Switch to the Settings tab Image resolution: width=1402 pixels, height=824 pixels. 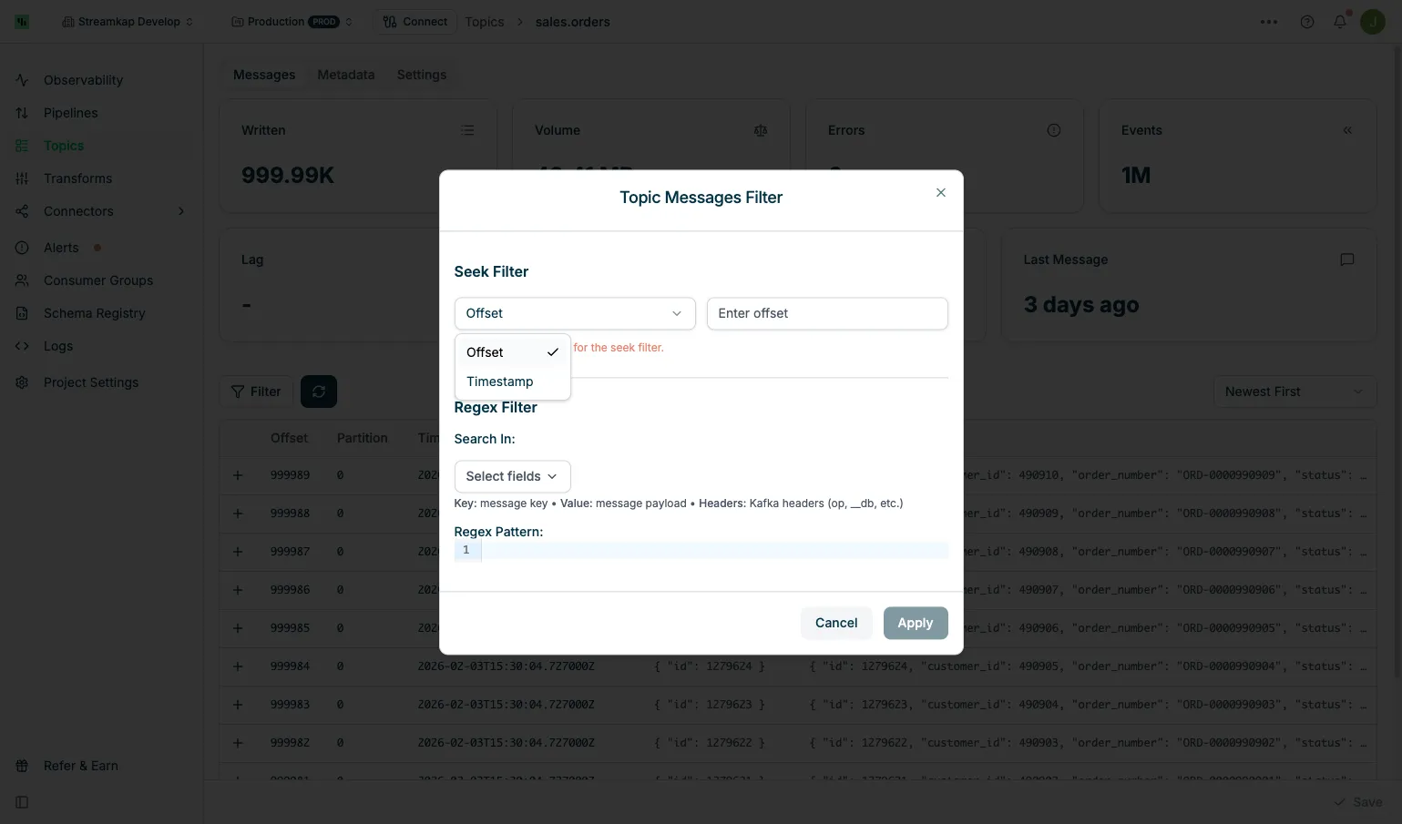422,75
